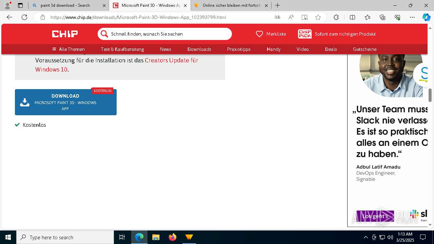434x244 pixels.
Task: Click the browser back arrow
Action: pos(9,17)
